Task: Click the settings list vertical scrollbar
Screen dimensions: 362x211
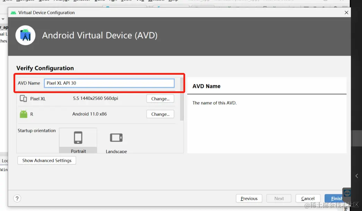Action: coord(182,99)
